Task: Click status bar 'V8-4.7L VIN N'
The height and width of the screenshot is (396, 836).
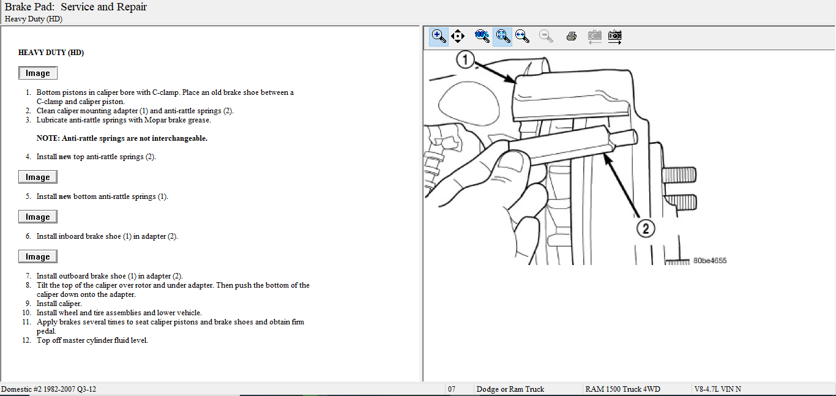Action: point(718,389)
